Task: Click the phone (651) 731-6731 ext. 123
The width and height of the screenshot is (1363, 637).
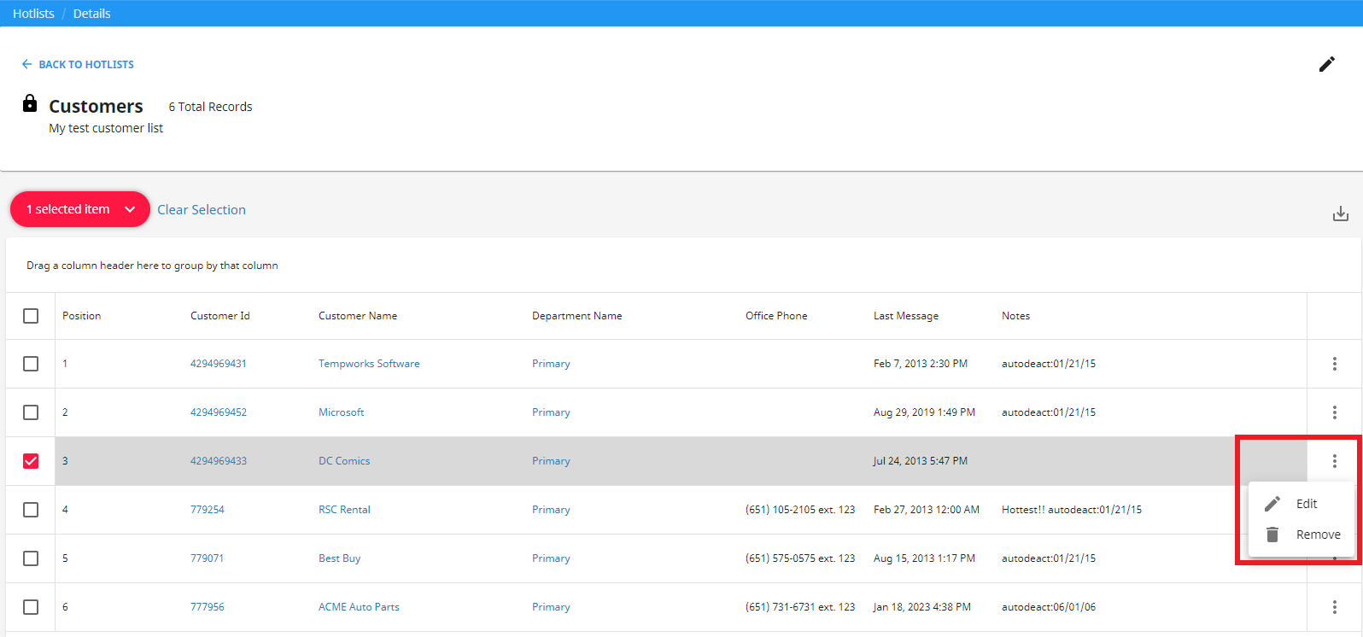Action: coord(800,607)
